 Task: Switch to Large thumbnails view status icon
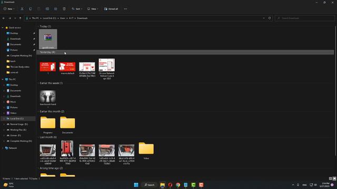click(334, 178)
